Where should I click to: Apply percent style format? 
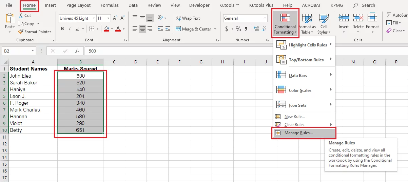click(238, 29)
